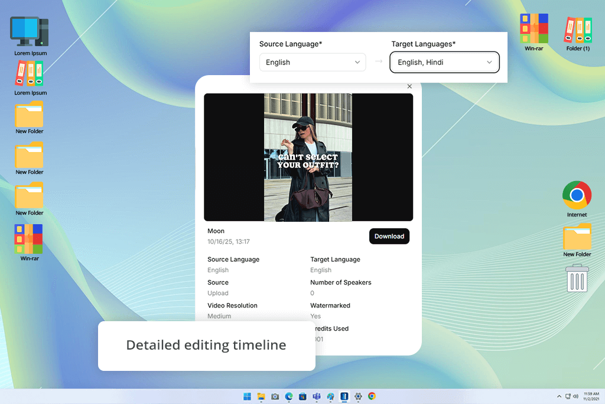Screen dimensions: 605x404
Task: Switch to the active dark blue taskbar app
Action: point(344,396)
